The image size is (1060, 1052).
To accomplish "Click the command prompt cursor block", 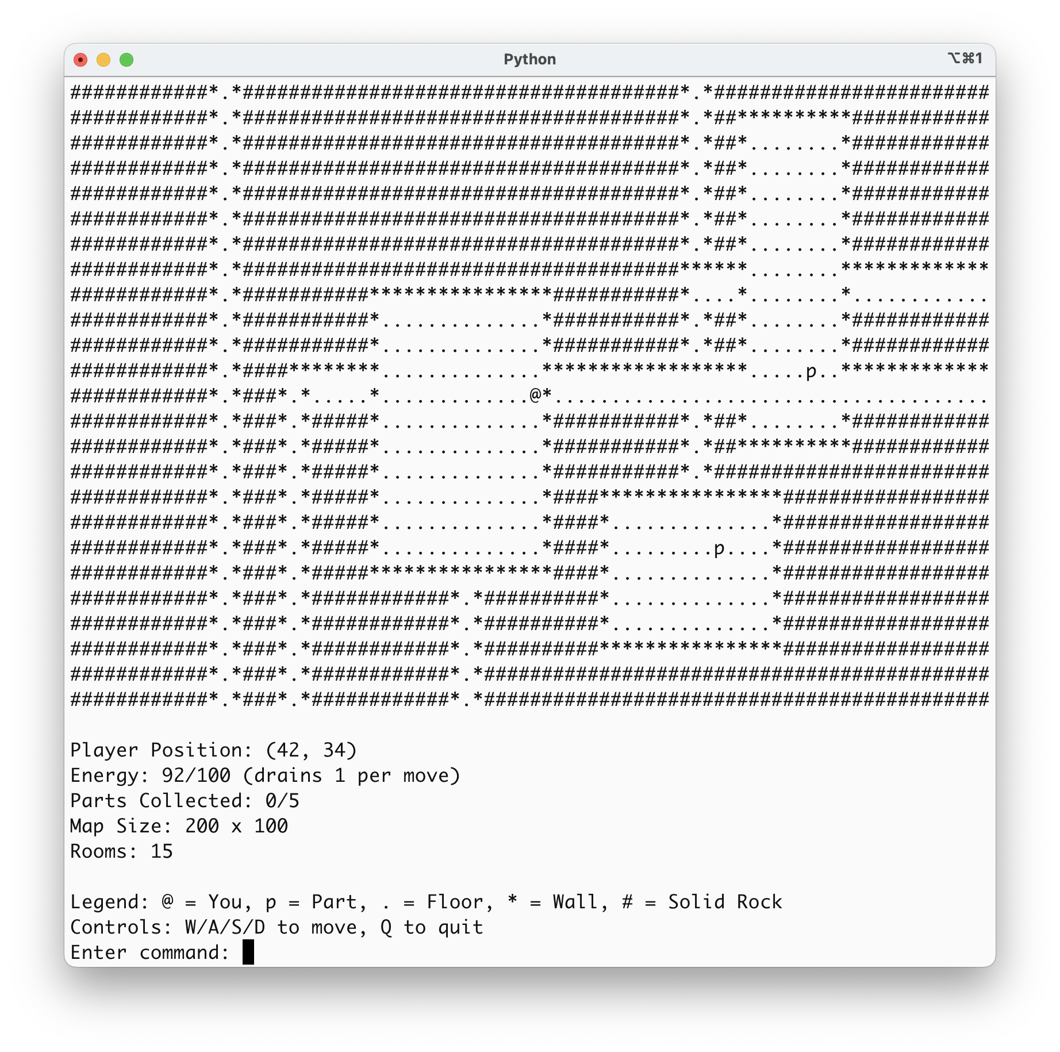I will [248, 952].
